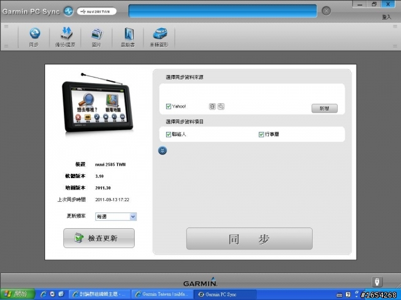The width and height of the screenshot is (401, 300).
Task: Restore down the Garmin PC Sync window
Action: click(x=374, y=4)
